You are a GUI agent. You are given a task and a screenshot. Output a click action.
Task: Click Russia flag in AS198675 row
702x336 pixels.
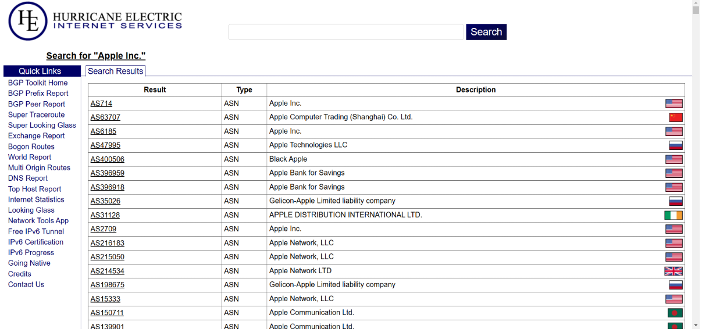point(676,285)
